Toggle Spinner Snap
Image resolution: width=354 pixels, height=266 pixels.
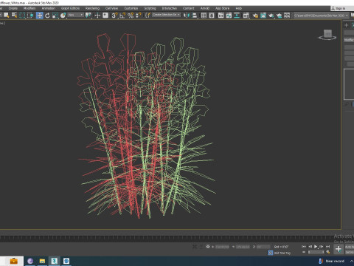point(139,16)
